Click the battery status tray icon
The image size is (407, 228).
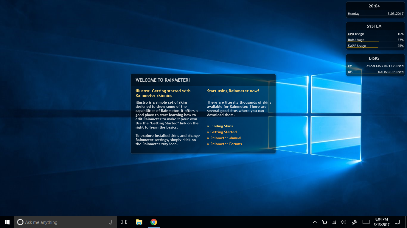(x=324, y=222)
